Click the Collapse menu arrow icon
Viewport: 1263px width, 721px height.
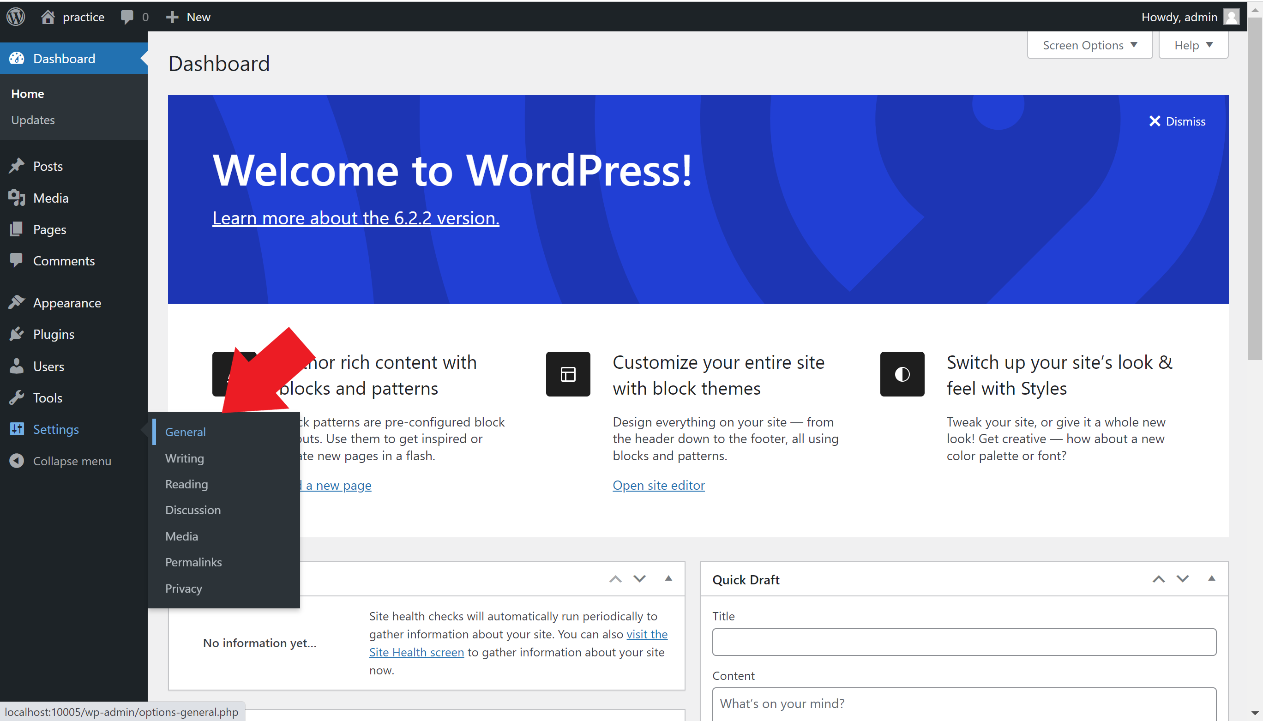point(16,461)
